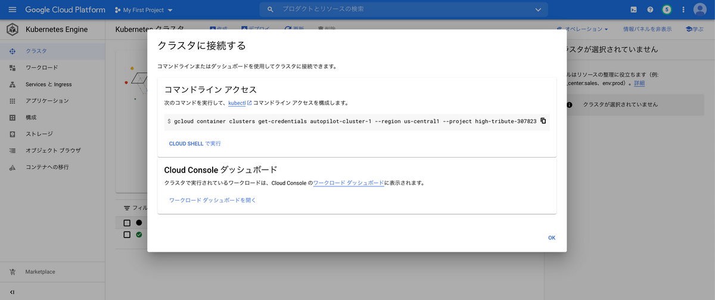Click the 構成 sidebar icon

pyautogui.click(x=13, y=117)
